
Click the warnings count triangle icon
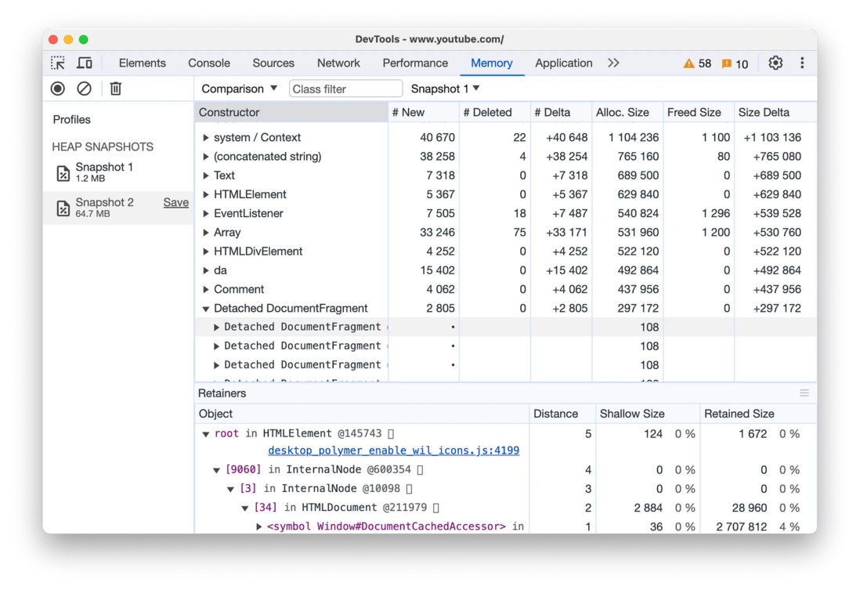688,63
